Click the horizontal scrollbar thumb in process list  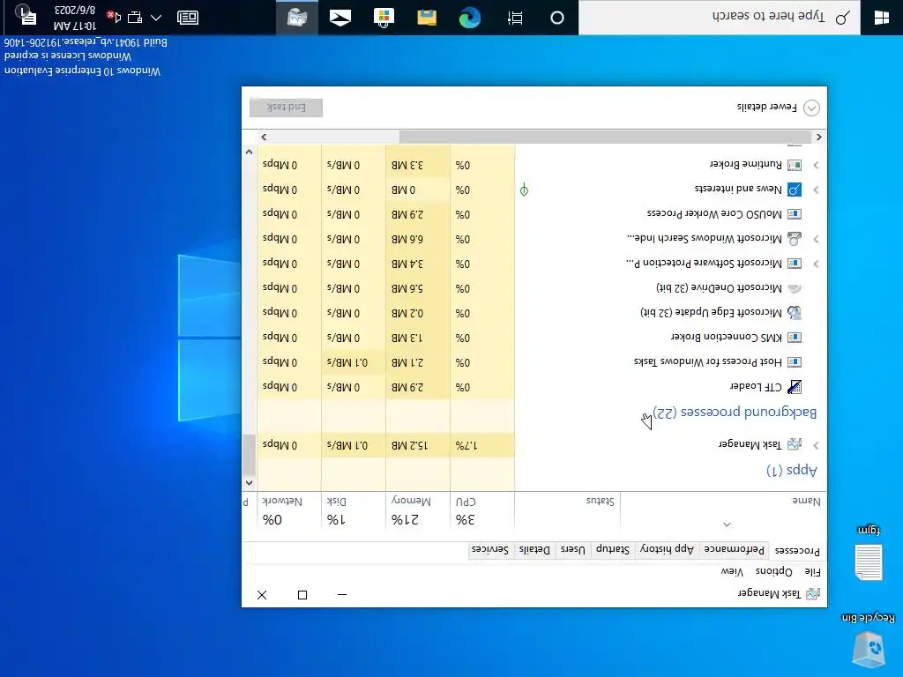pyautogui.click(x=605, y=137)
